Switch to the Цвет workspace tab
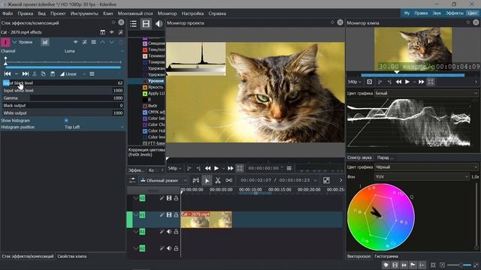The height and width of the screenshot is (270, 481). (472, 13)
